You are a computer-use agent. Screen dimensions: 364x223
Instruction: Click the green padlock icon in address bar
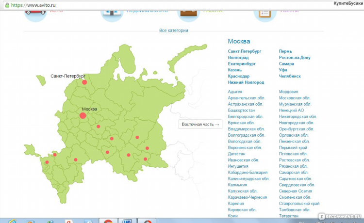(x=7, y=5)
